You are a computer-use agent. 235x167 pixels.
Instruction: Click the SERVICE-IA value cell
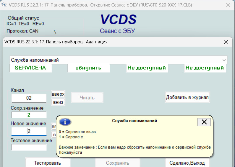(30, 68)
